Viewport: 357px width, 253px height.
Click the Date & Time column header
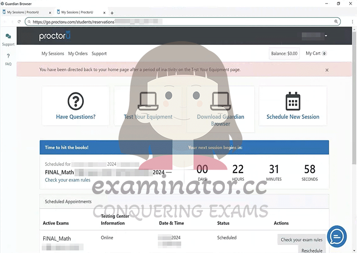171,223
